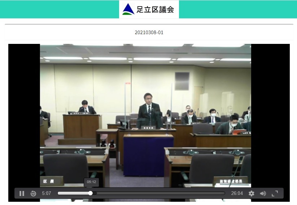The width and height of the screenshot is (297, 205).
Task: Open the player settings gear
Action: tap(252, 193)
